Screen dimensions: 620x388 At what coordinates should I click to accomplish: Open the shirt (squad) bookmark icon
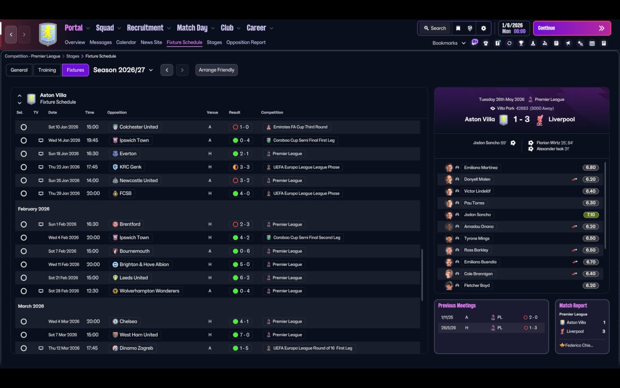coord(486,43)
